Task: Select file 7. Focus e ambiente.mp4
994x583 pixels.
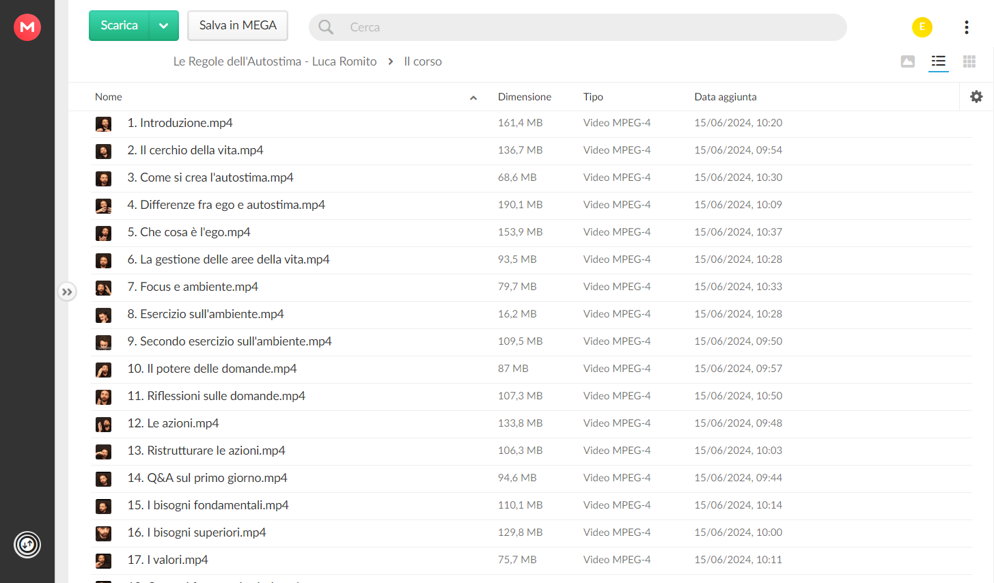Action: [x=531, y=287]
